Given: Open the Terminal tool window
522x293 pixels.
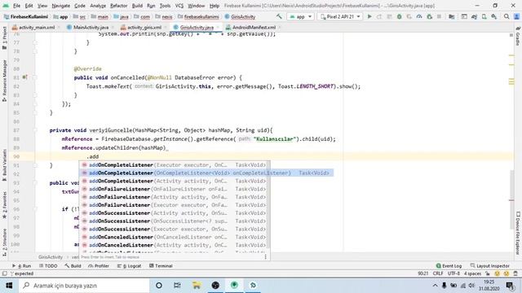Looking at the screenshot, I should 161,266.
